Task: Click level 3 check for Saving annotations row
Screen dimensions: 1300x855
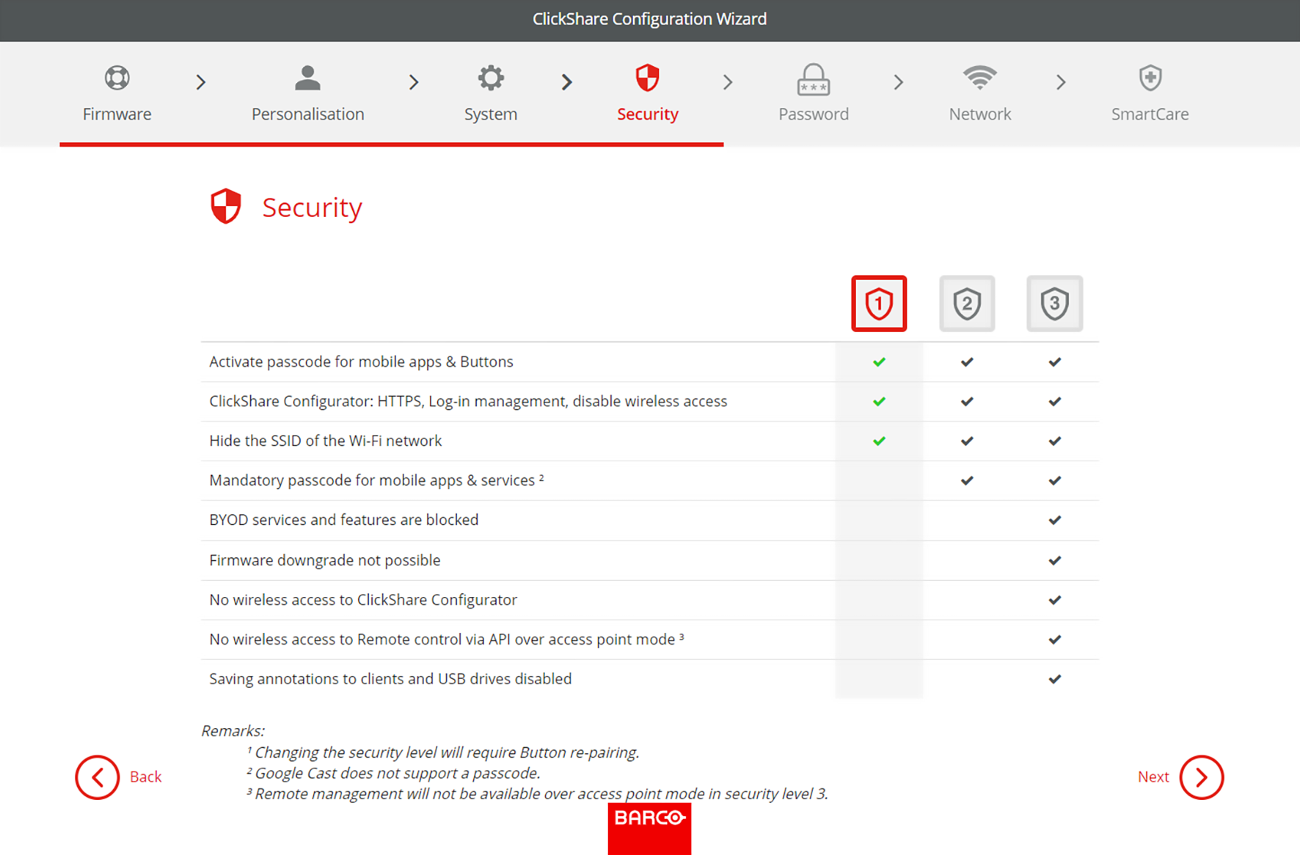Action: (x=1054, y=679)
